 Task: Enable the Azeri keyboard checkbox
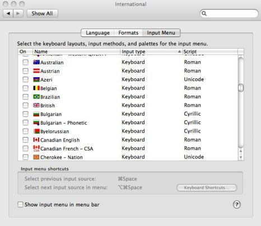click(25, 79)
